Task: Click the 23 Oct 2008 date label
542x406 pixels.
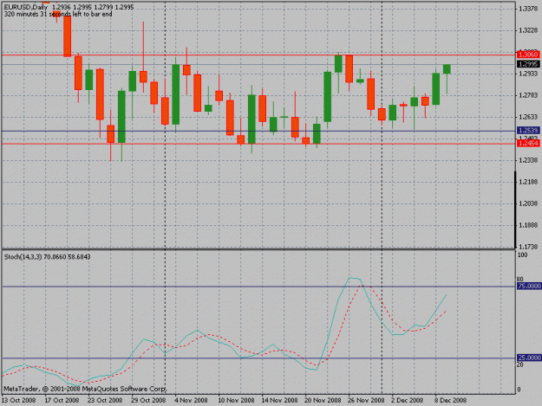Action: tap(105, 400)
